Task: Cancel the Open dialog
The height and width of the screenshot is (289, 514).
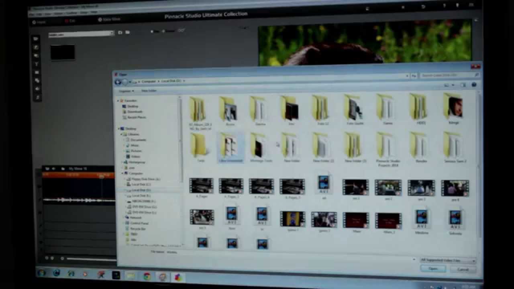Action: 463,269
